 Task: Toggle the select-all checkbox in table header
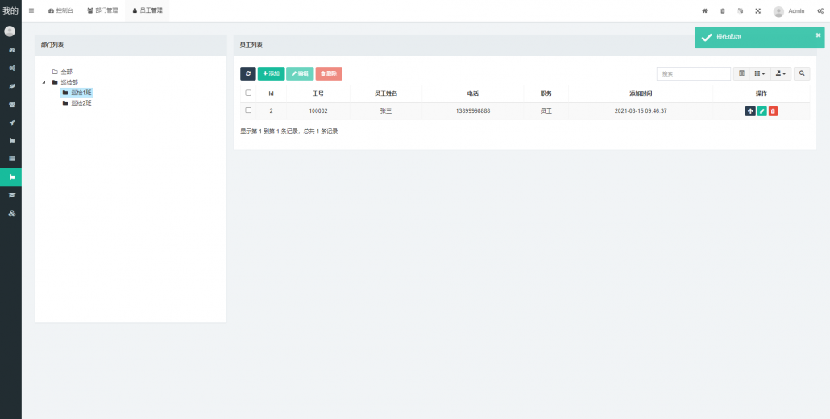[x=248, y=93]
